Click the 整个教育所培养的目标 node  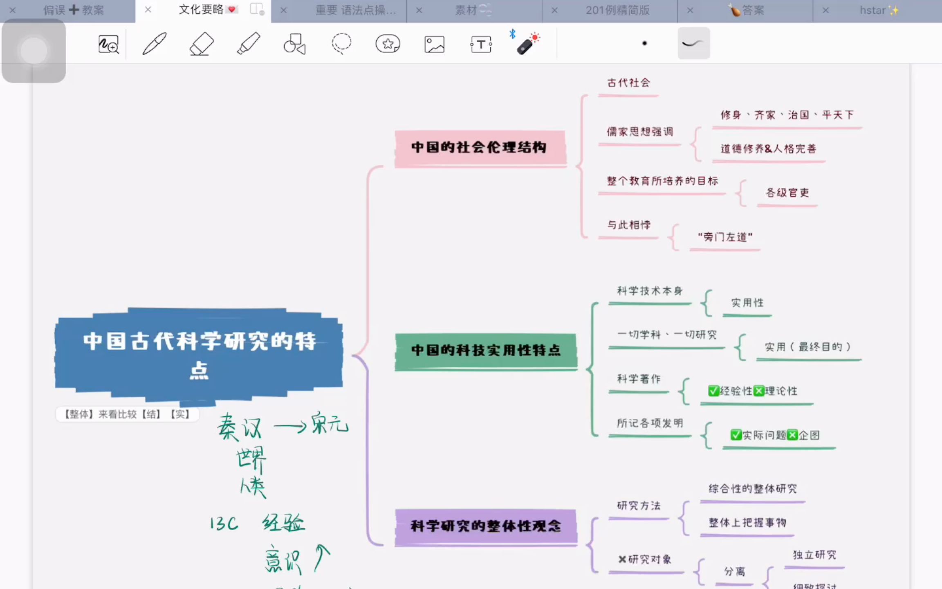pos(662,181)
